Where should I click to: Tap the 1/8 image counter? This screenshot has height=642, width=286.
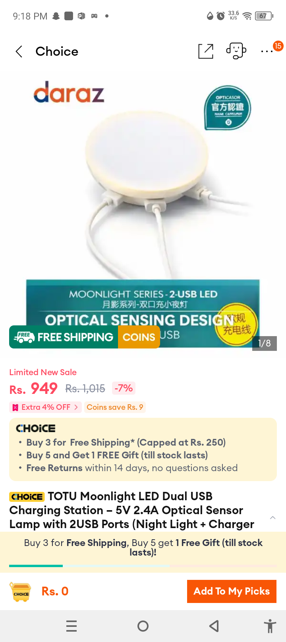tap(265, 343)
